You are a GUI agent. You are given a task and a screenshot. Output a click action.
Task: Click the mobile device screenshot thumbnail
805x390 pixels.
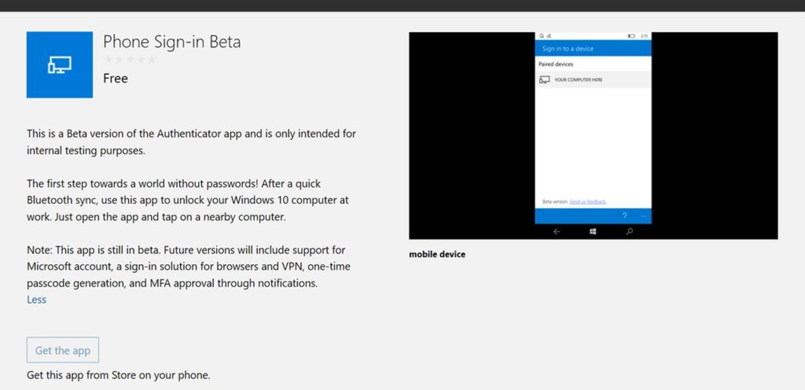click(592, 135)
